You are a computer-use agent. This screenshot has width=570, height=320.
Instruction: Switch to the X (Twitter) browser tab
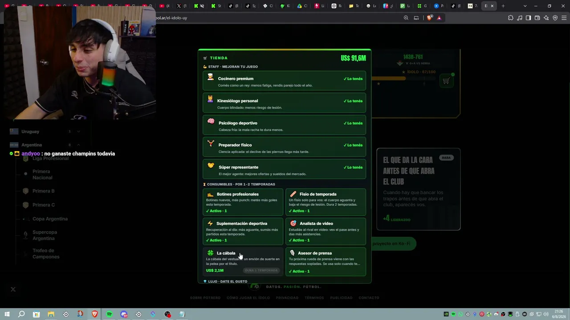(x=181, y=6)
